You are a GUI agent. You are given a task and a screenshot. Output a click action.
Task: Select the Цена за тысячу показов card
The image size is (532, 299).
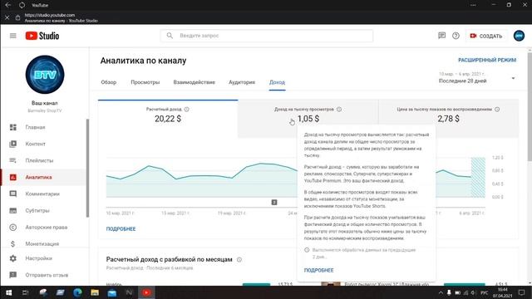449,118
